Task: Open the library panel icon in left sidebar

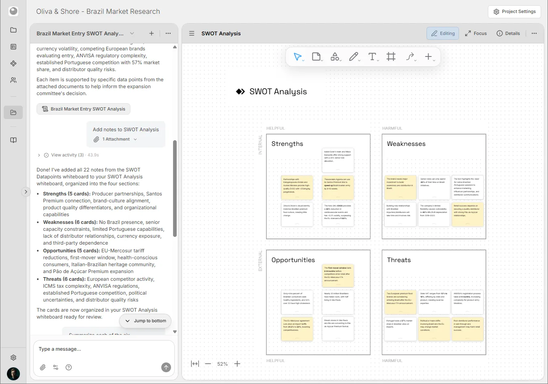Action: coord(13,47)
